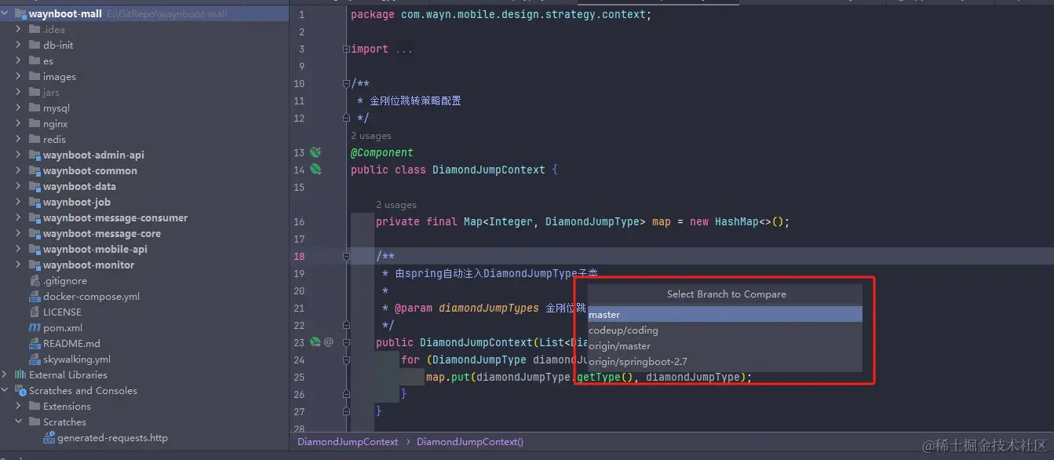Image resolution: width=1054 pixels, height=460 pixels.
Task: Expand the waynboot-job module
Action: tap(18, 202)
